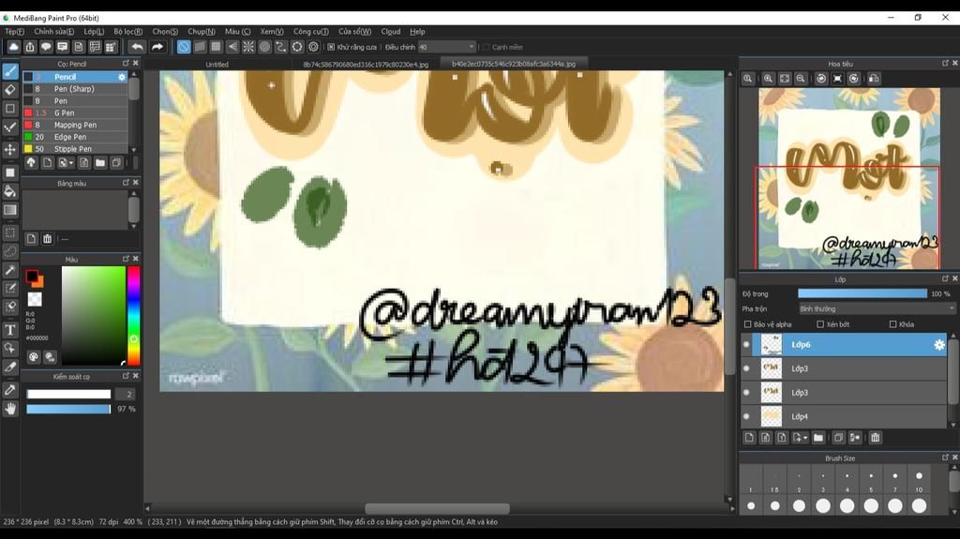Turn snap off with the blue circle icon
This screenshot has height=539, width=960.
click(184, 47)
